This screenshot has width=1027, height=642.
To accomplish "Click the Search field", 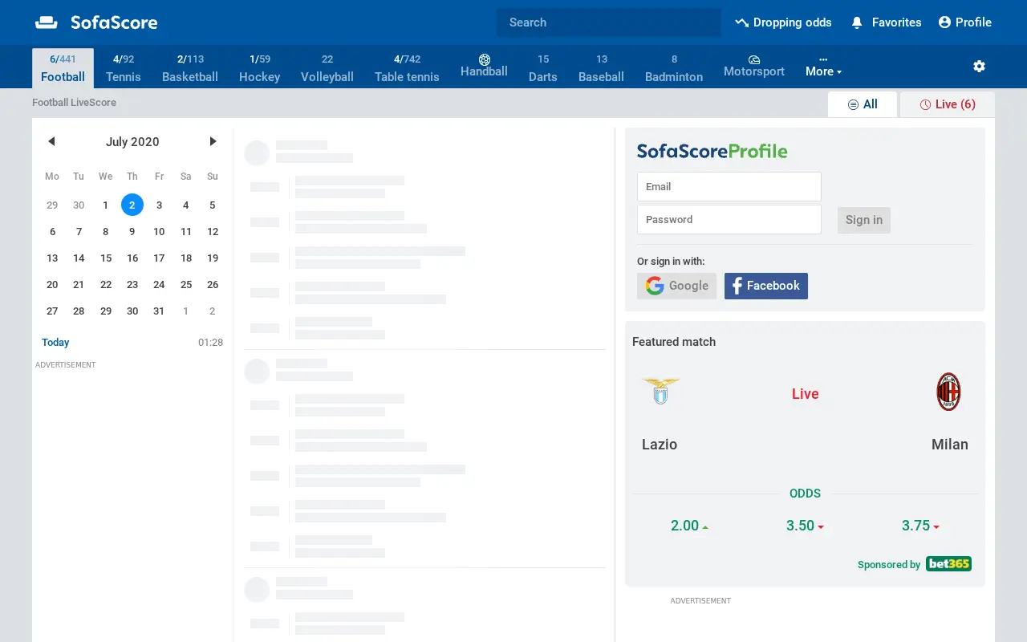I will click(x=609, y=22).
